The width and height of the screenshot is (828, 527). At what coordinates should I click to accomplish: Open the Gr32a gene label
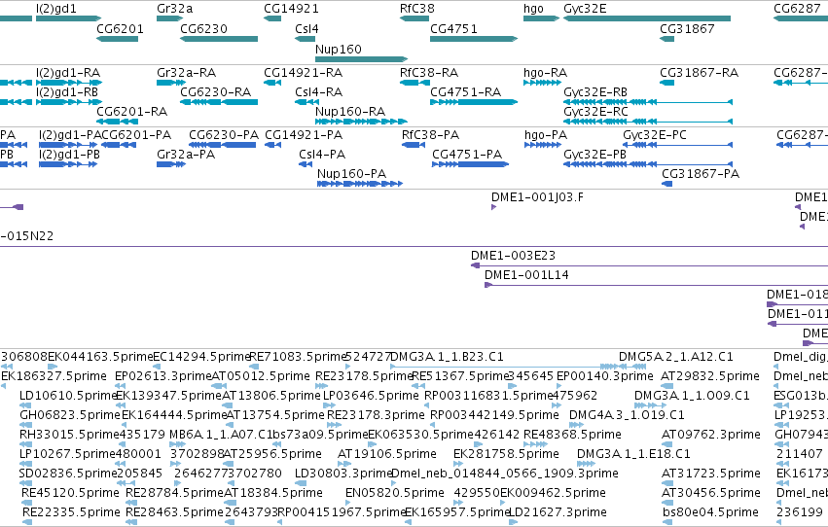pyautogui.click(x=175, y=9)
